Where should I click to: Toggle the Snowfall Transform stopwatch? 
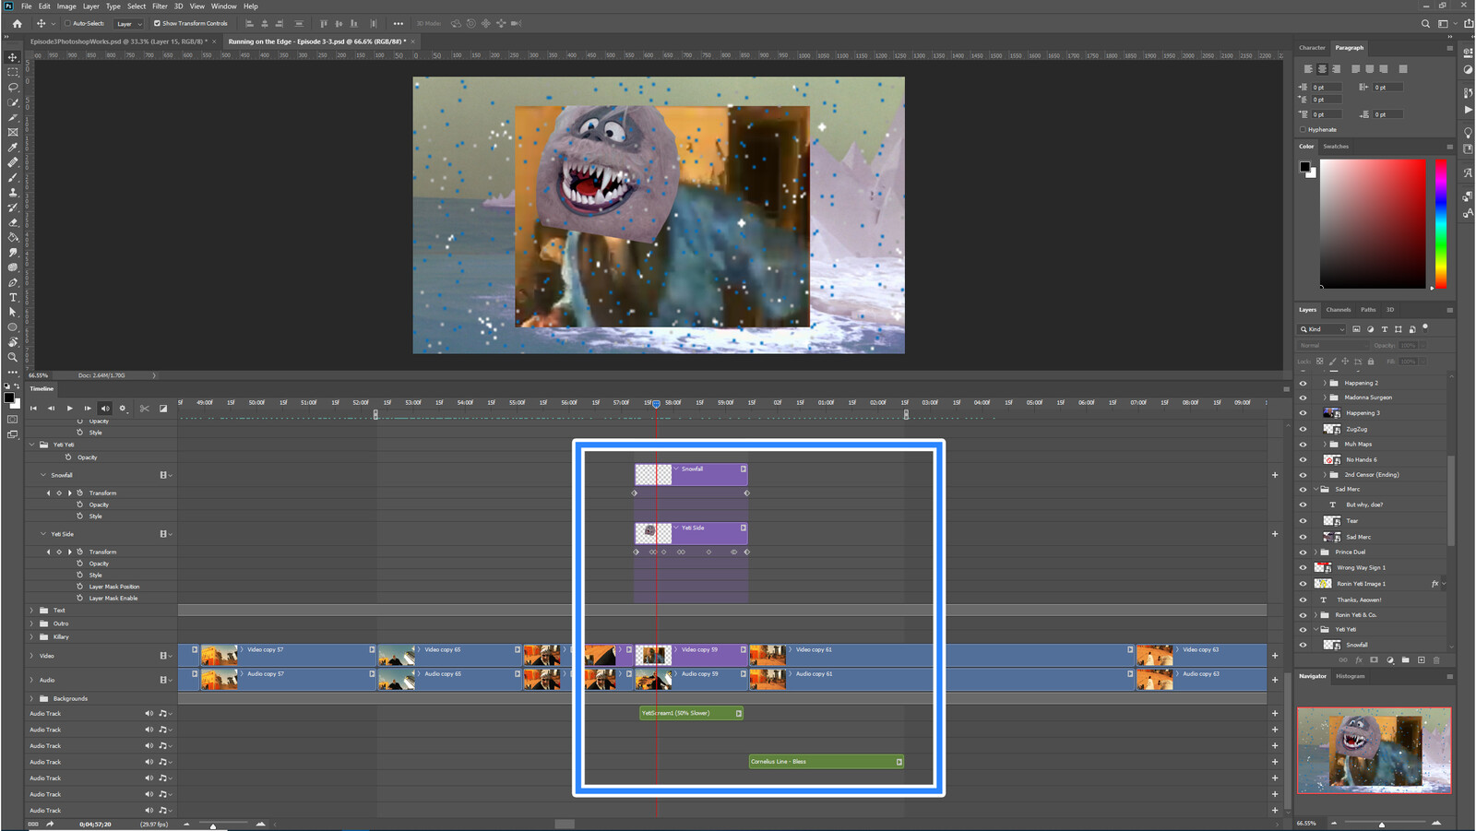(x=80, y=493)
